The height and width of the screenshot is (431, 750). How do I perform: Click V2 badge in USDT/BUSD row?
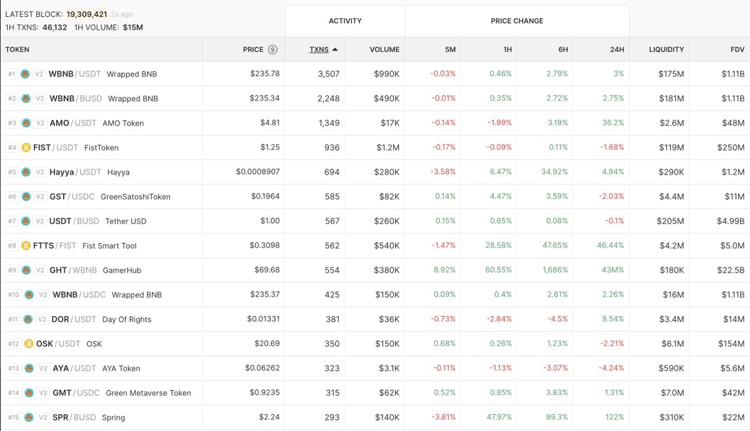point(39,221)
